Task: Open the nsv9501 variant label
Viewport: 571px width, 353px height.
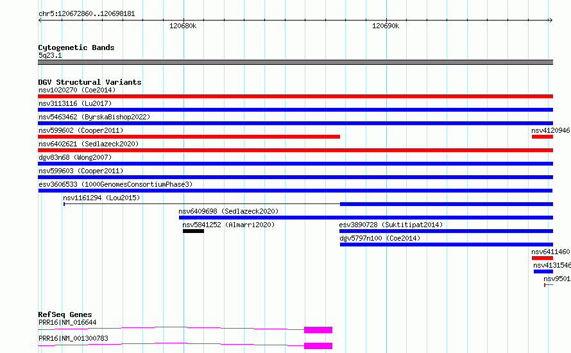Action: click(x=557, y=279)
